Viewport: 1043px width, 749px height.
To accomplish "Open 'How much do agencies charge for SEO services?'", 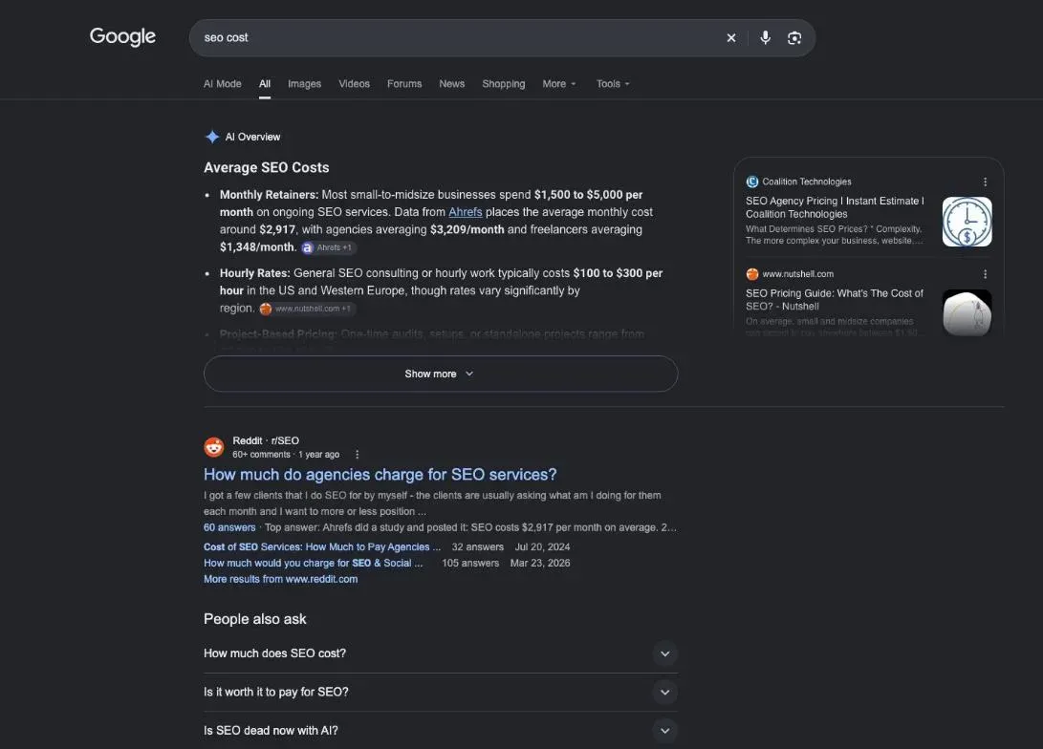I will point(380,475).
